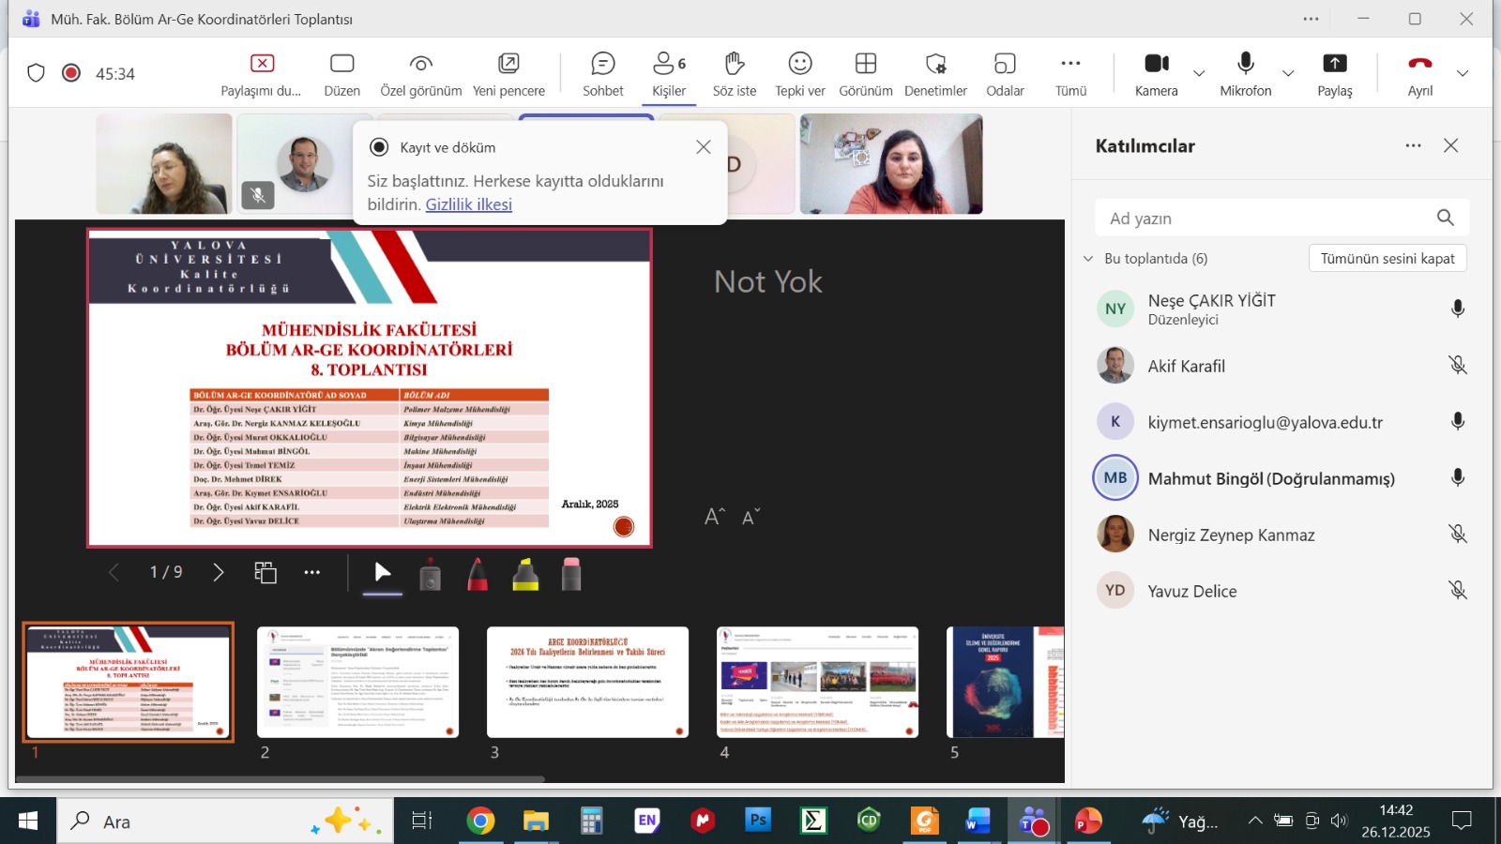Raise hand with Söz iste
Image resolution: width=1501 pixels, height=844 pixels.
pos(734,74)
